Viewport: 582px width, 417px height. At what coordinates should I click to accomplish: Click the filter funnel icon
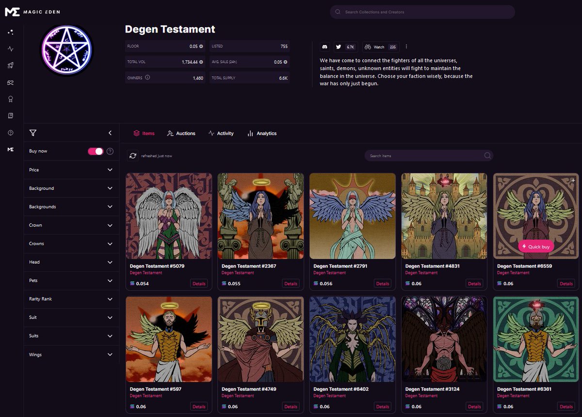[x=33, y=133]
